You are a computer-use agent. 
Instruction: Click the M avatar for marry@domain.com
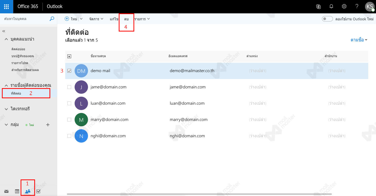click(81, 120)
